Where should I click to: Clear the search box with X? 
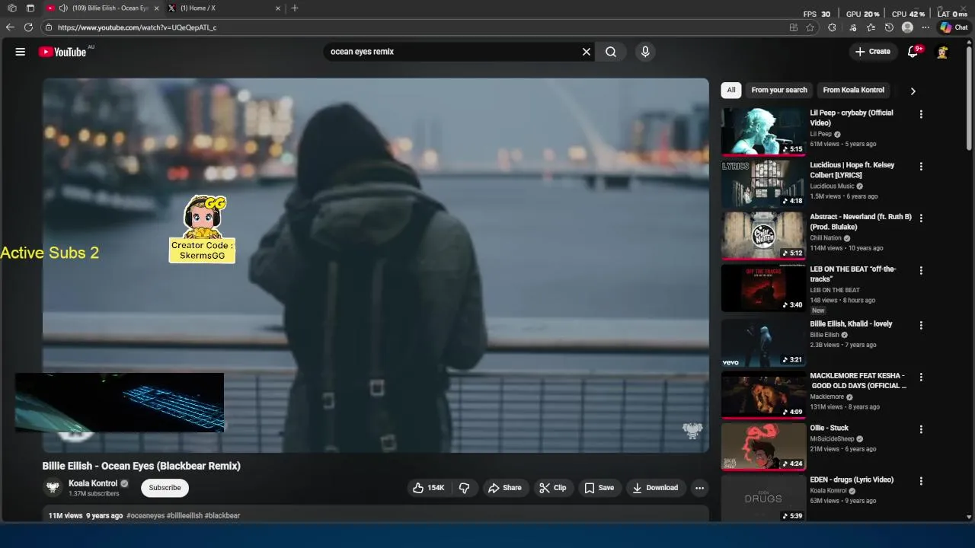coord(587,52)
